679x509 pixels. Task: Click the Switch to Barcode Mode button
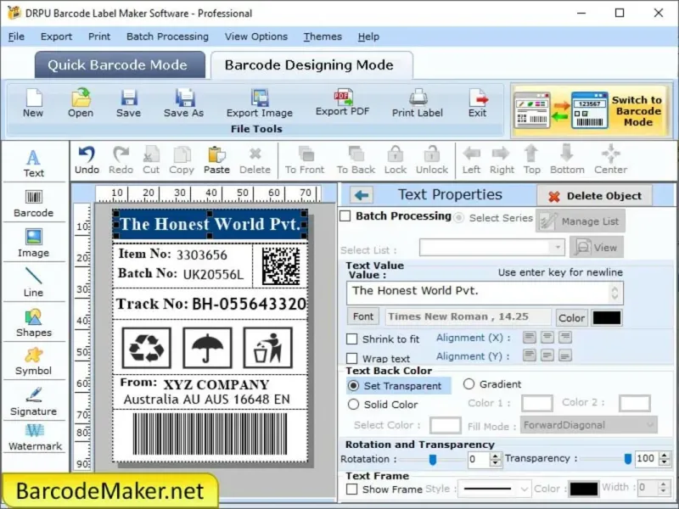point(592,111)
